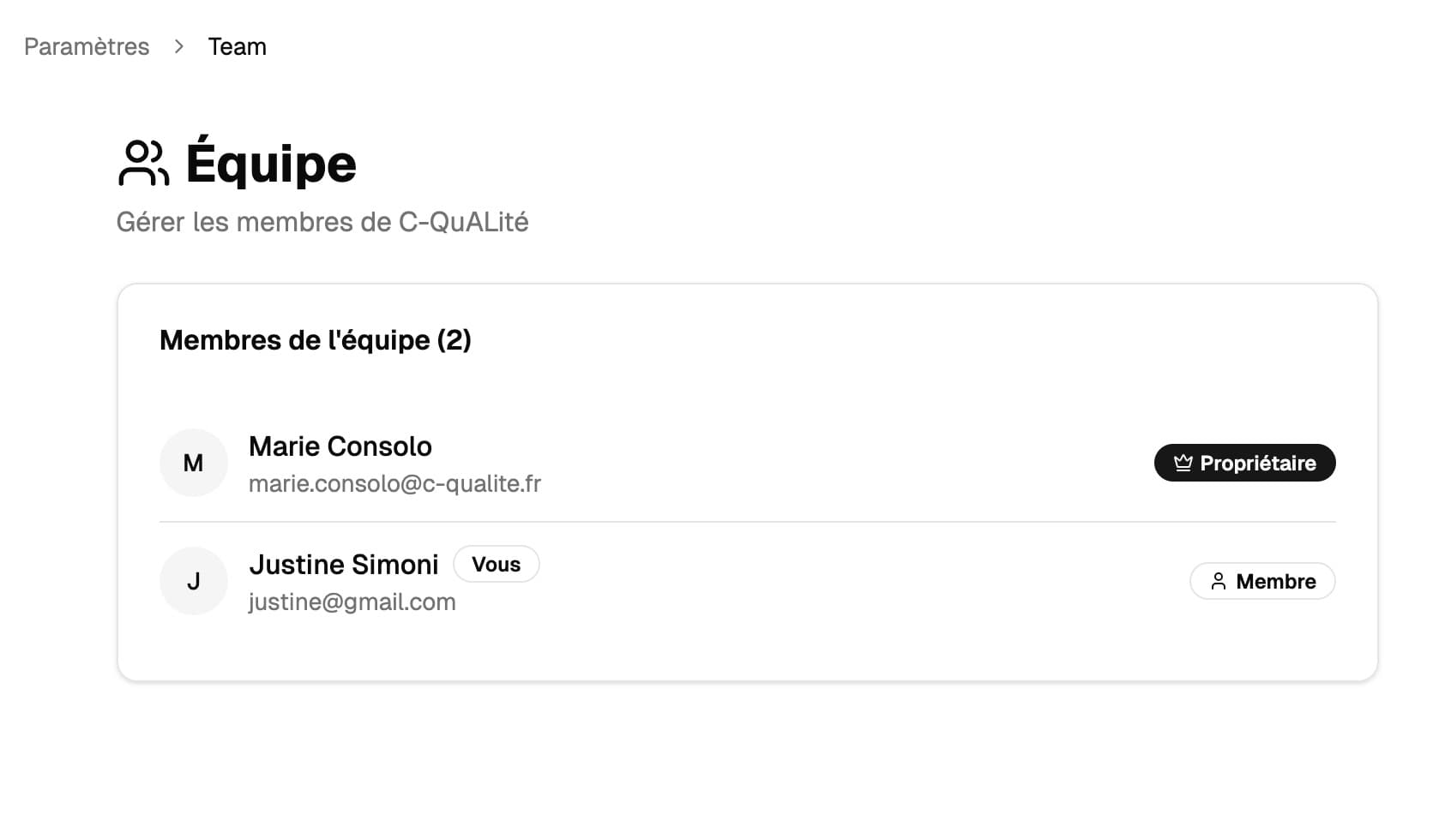
Task: Select Justine Simoni's J avatar
Action: (x=194, y=581)
